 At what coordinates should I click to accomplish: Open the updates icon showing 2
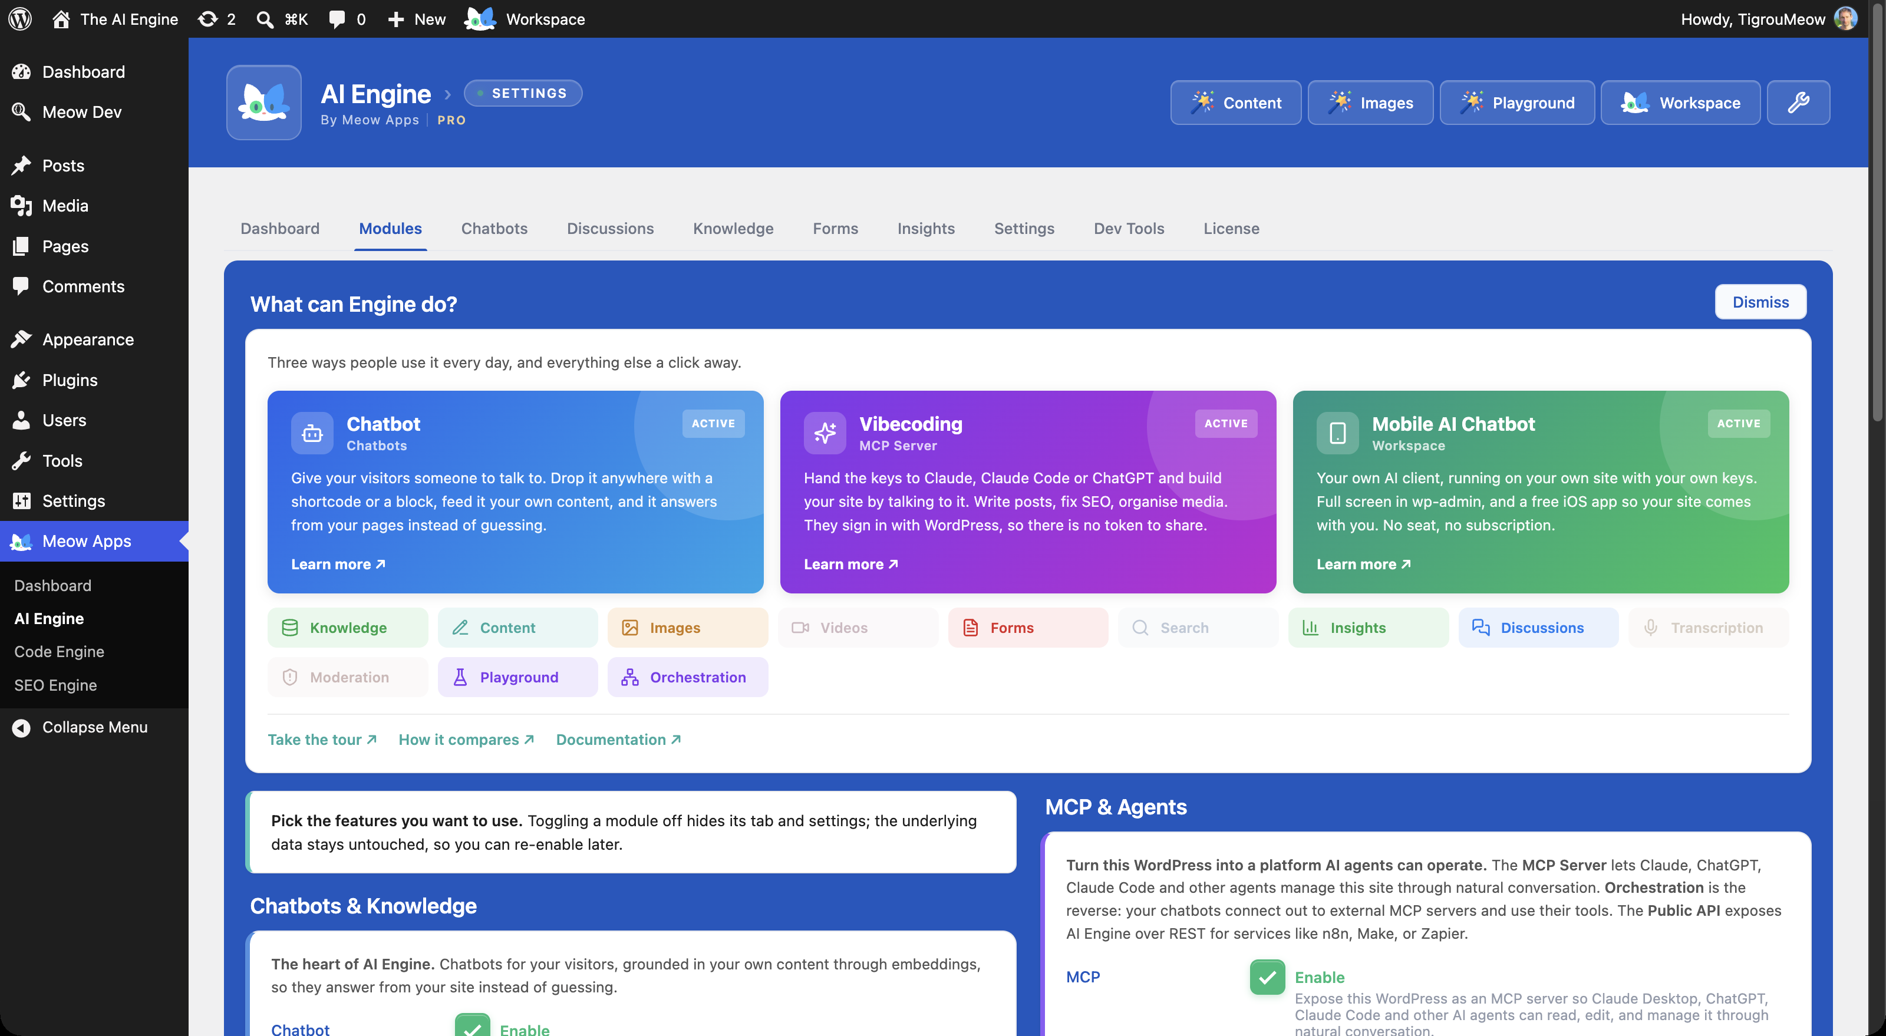[x=217, y=19]
